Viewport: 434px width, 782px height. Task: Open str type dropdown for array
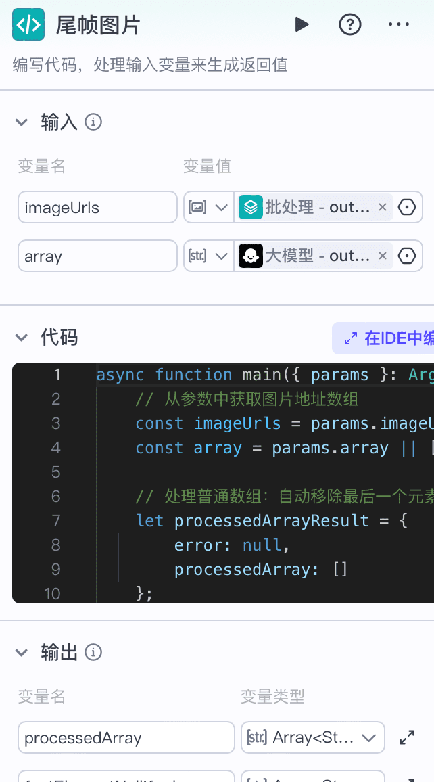pos(208,256)
